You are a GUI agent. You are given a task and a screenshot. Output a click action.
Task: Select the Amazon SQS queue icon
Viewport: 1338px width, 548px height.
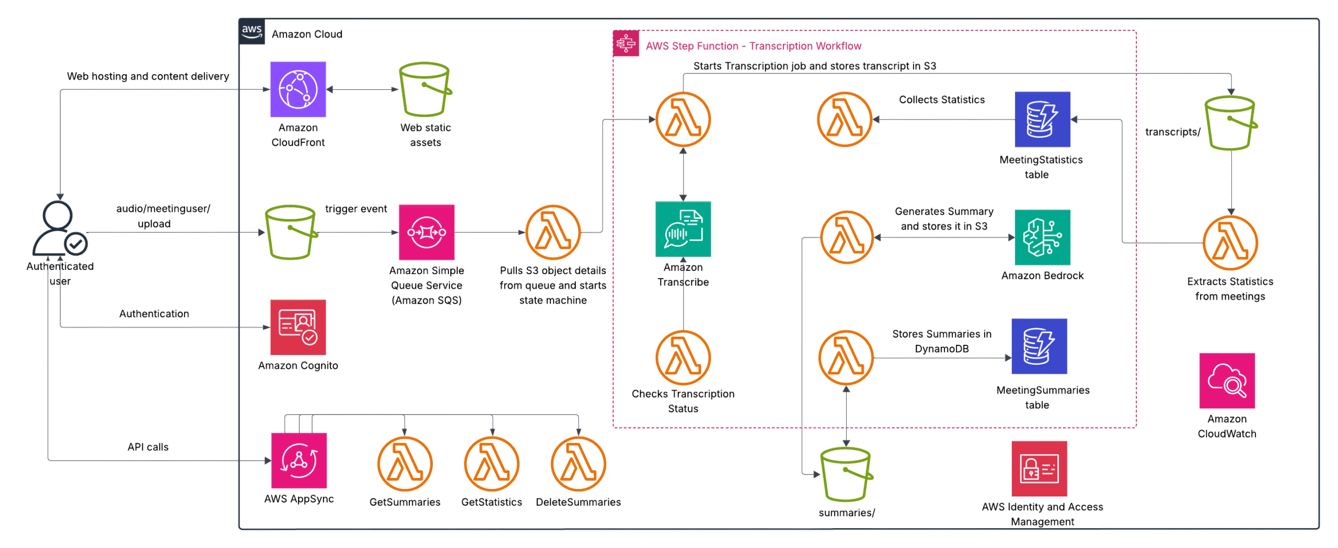tap(426, 232)
